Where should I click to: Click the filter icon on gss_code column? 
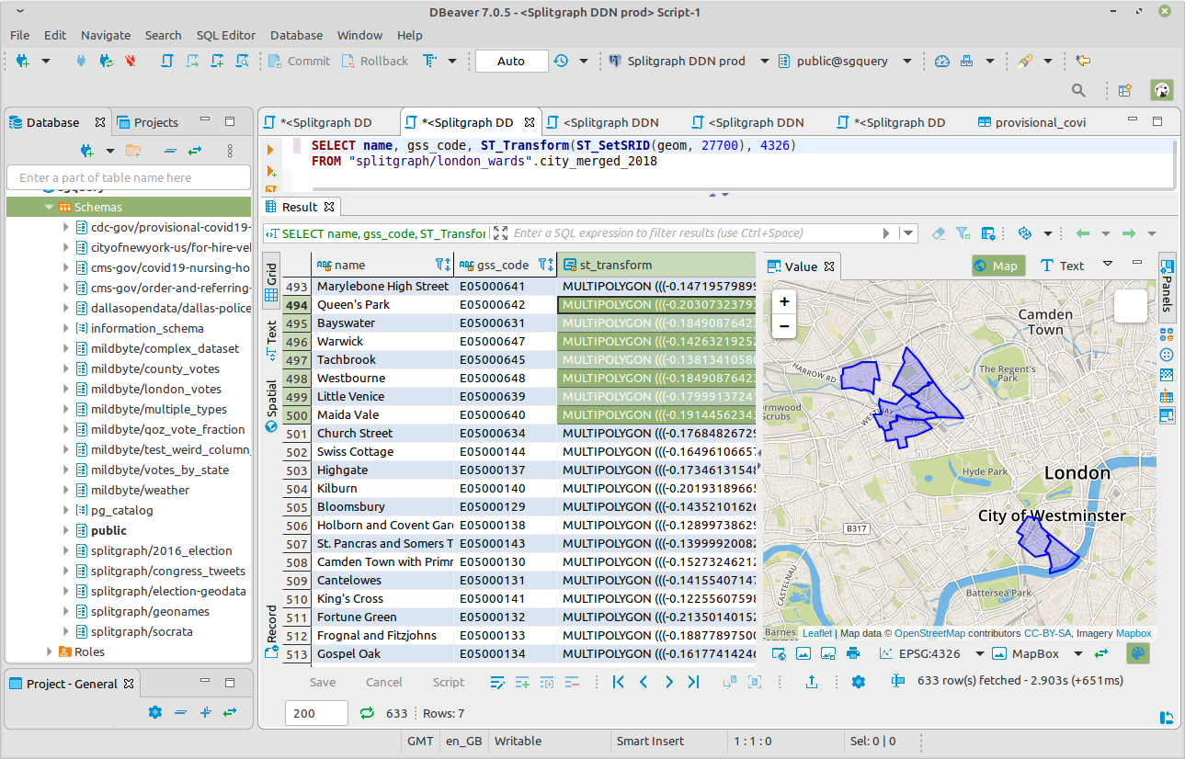click(542, 265)
